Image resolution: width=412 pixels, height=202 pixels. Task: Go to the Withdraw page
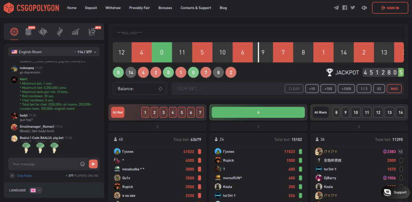(113, 8)
